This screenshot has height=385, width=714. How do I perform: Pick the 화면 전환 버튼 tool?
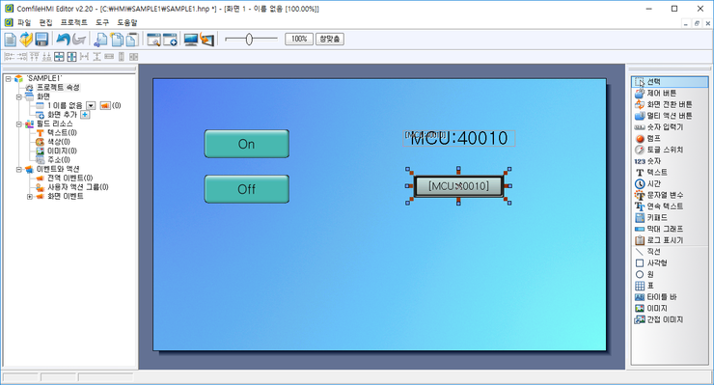click(x=670, y=104)
